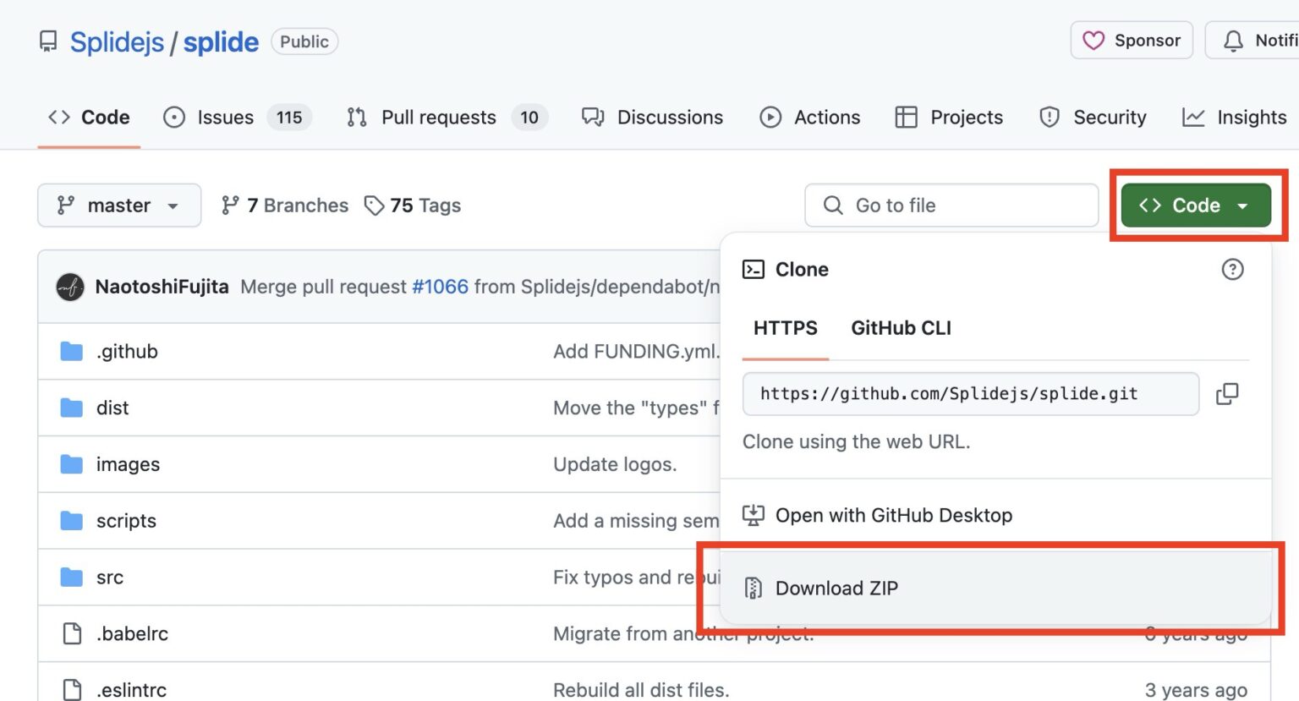Open the src folder

tap(110, 578)
